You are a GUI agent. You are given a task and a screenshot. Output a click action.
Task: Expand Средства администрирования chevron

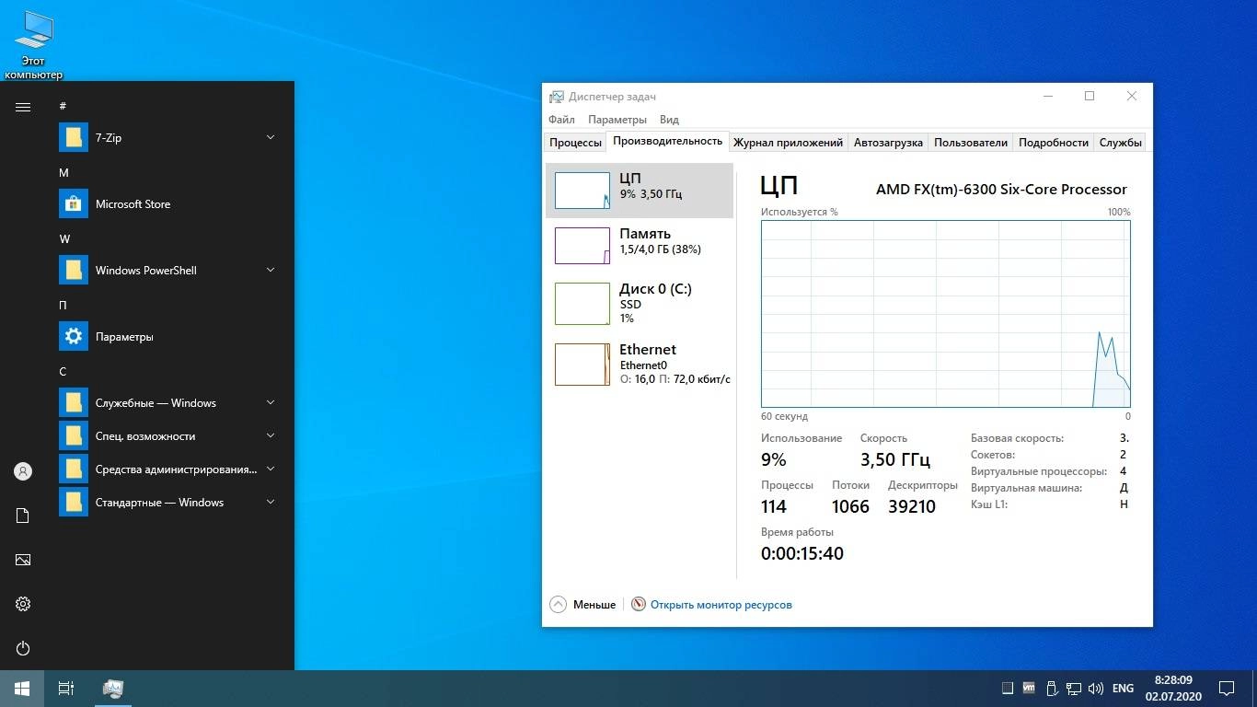pyautogui.click(x=271, y=469)
